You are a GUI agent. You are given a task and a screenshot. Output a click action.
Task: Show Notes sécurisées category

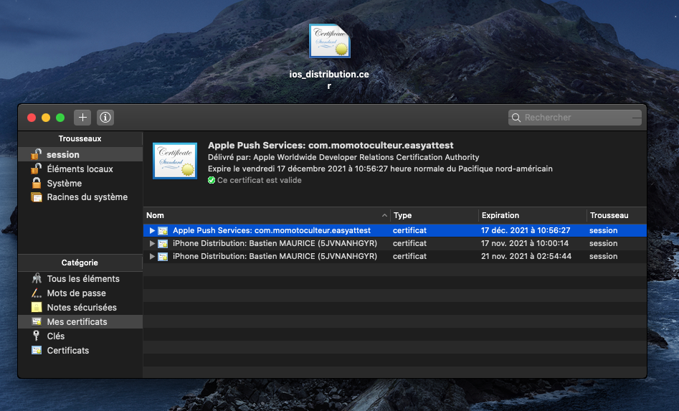tap(80, 308)
